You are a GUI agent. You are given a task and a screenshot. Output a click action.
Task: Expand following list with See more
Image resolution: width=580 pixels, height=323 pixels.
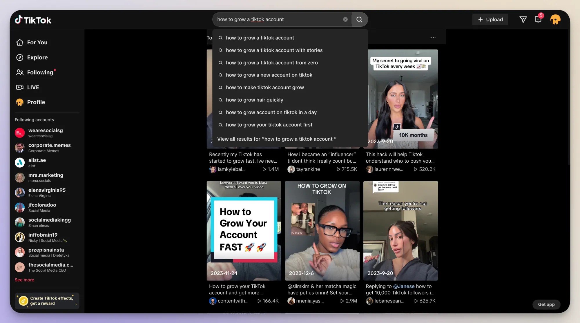(x=24, y=280)
